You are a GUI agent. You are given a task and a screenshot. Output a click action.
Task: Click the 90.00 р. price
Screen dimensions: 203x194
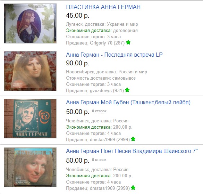[77, 63]
